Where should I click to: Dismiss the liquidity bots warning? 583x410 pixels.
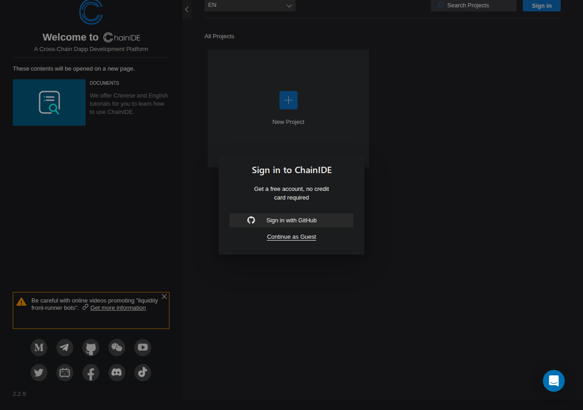164,297
